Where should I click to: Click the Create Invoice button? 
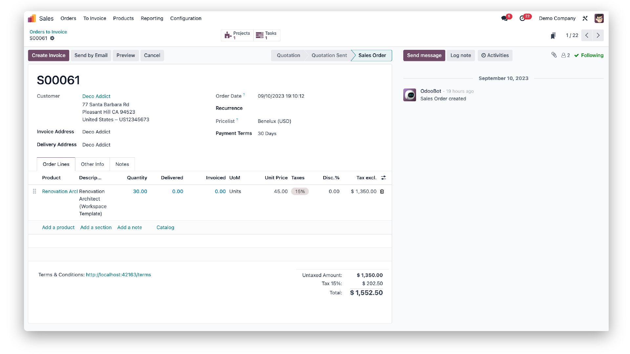coord(49,55)
